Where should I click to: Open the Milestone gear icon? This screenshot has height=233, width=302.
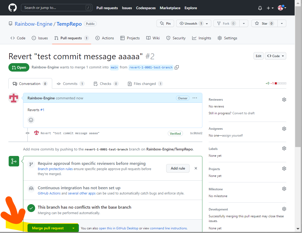(284, 189)
